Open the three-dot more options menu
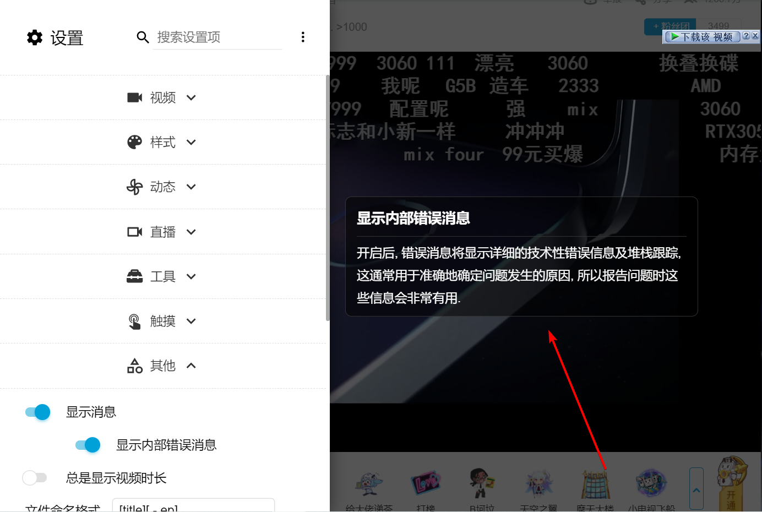 [x=303, y=37]
